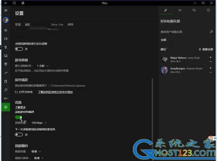Open the Settings gear icon in sidebar
Screen dimensions: 217x161
pos(5,107)
